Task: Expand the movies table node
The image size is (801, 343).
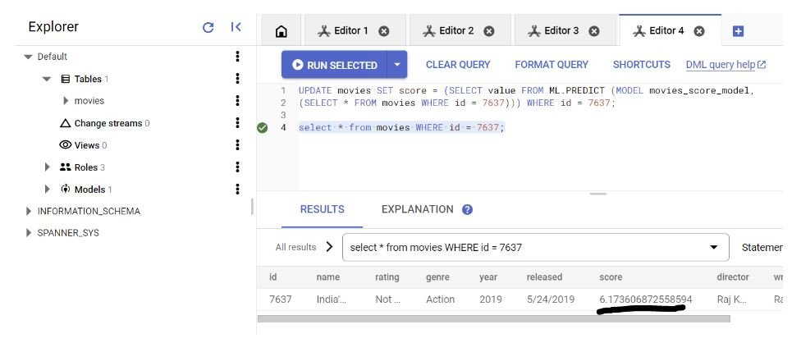Action: (66, 101)
